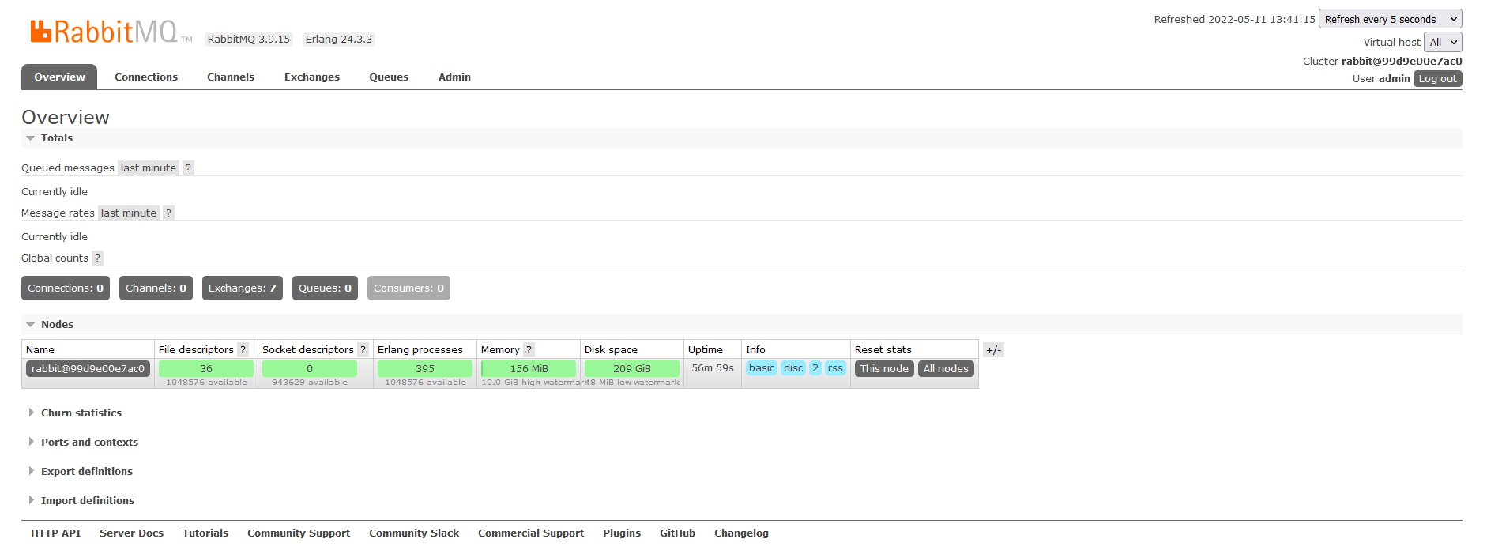Toggle node columns with the +/- button

tap(993, 350)
